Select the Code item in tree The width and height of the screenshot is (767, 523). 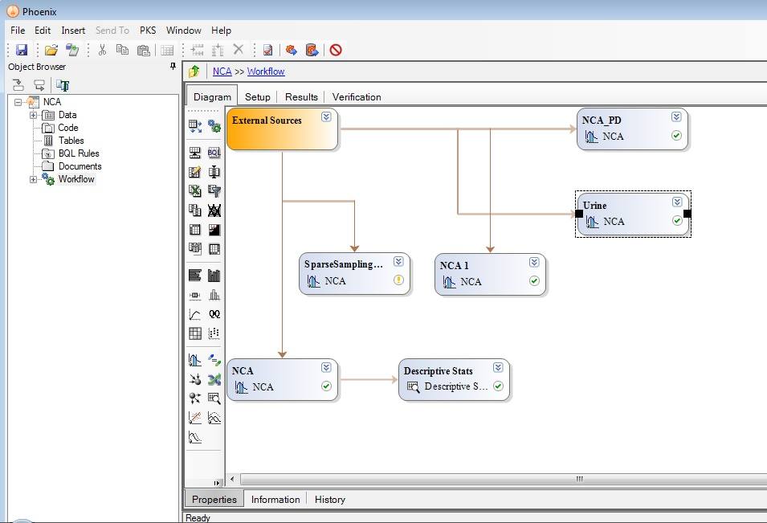(x=68, y=128)
